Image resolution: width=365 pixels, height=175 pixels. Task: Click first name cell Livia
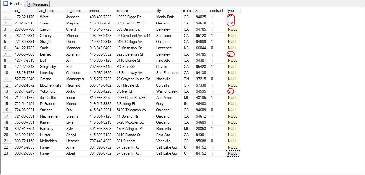point(76,122)
